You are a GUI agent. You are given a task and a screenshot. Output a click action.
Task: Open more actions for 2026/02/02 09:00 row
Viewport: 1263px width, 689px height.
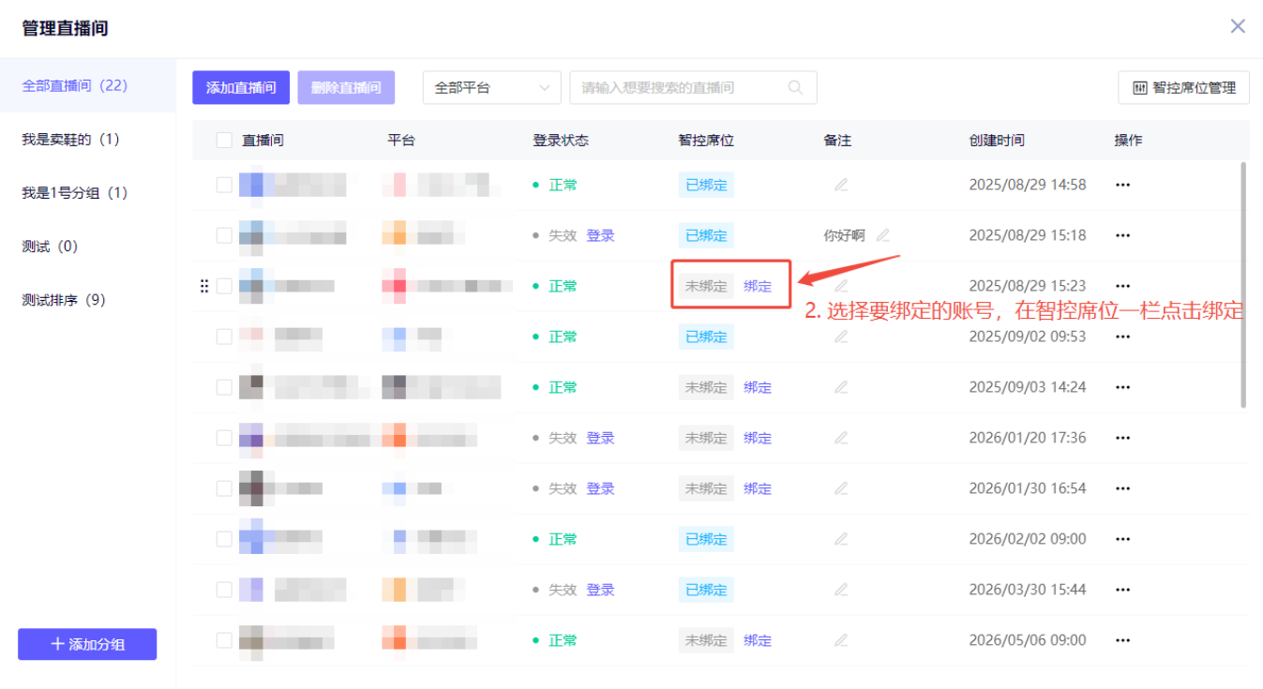(1122, 539)
